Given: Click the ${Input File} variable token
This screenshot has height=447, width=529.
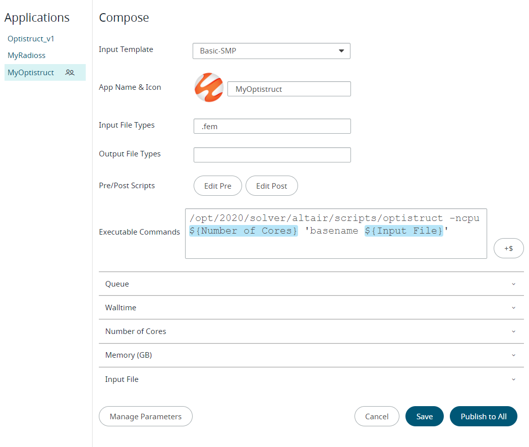Looking at the screenshot, I should [404, 231].
